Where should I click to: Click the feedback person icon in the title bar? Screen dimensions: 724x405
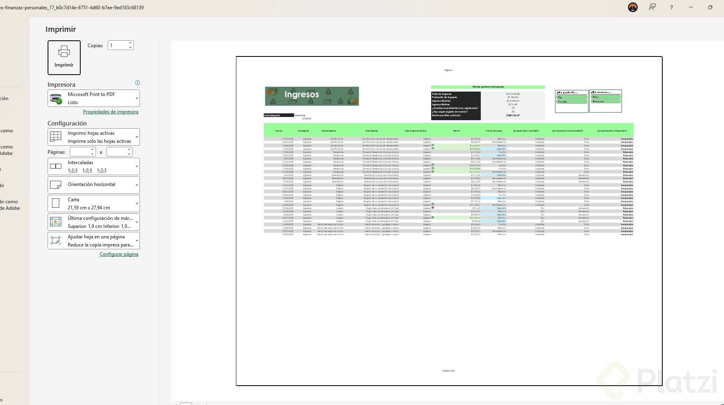coord(652,7)
